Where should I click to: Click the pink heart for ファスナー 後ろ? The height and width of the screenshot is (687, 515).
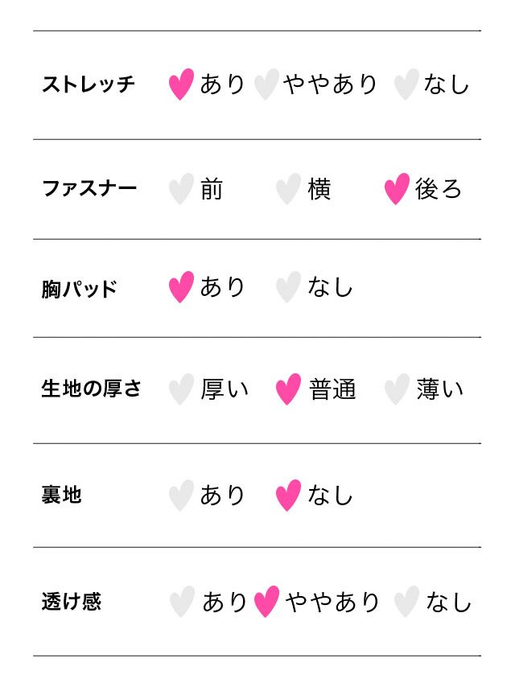coord(397,189)
